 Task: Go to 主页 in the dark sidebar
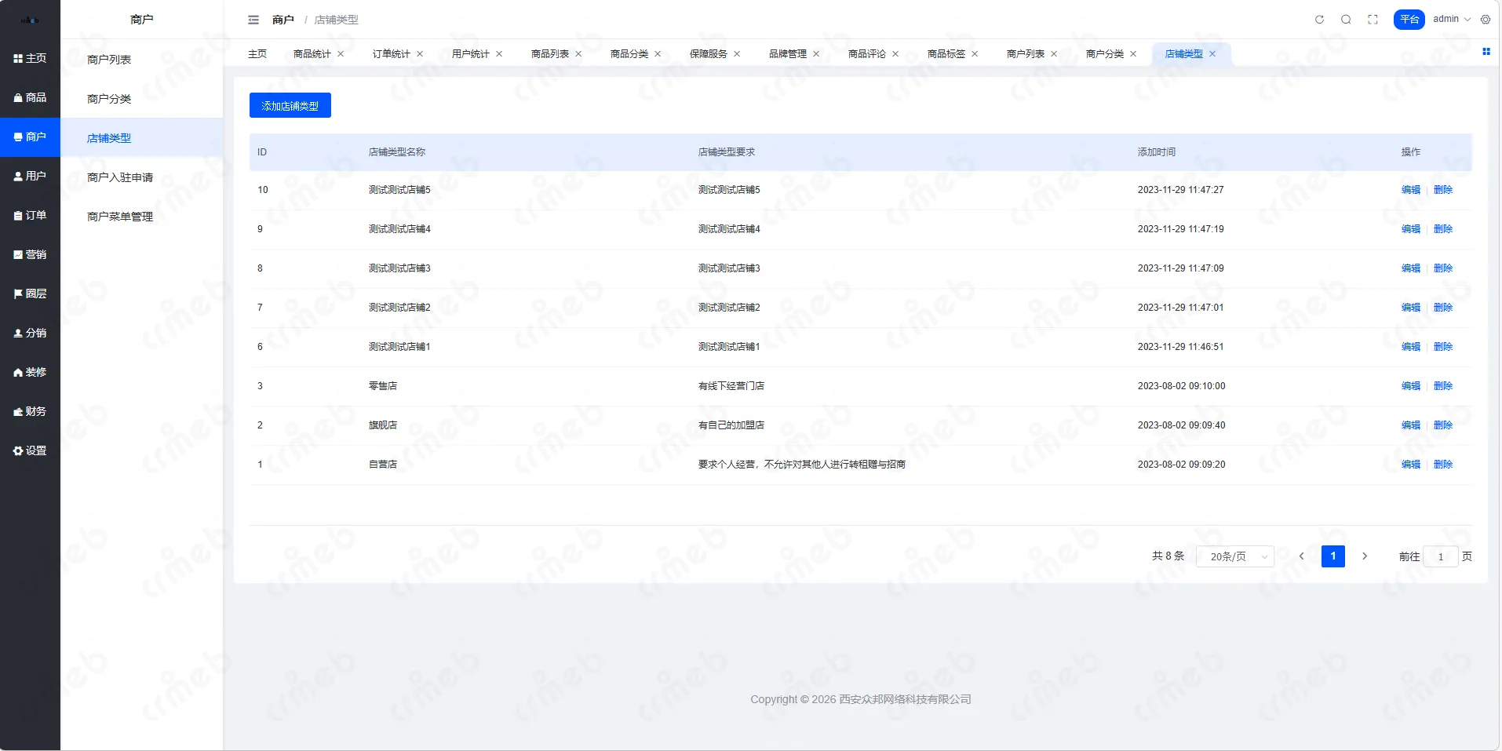pyautogui.click(x=30, y=59)
